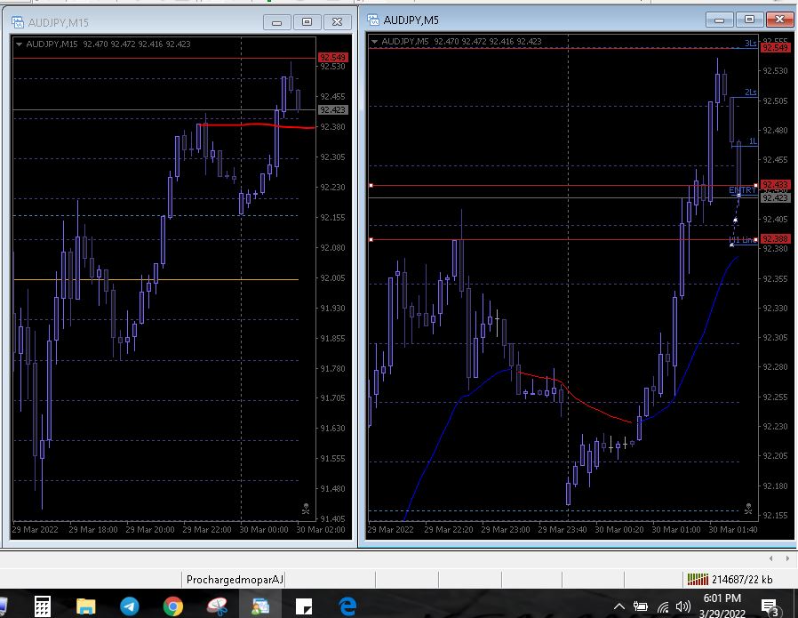Viewport: 798px width, 618px height.
Task: Click the chart tabs scroll-right arrow
Action: point(787,558)
